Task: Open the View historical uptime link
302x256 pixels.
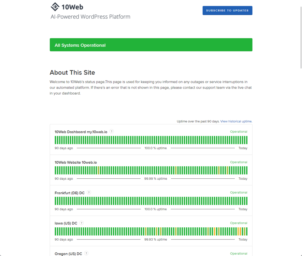Action: click(236, 121)
